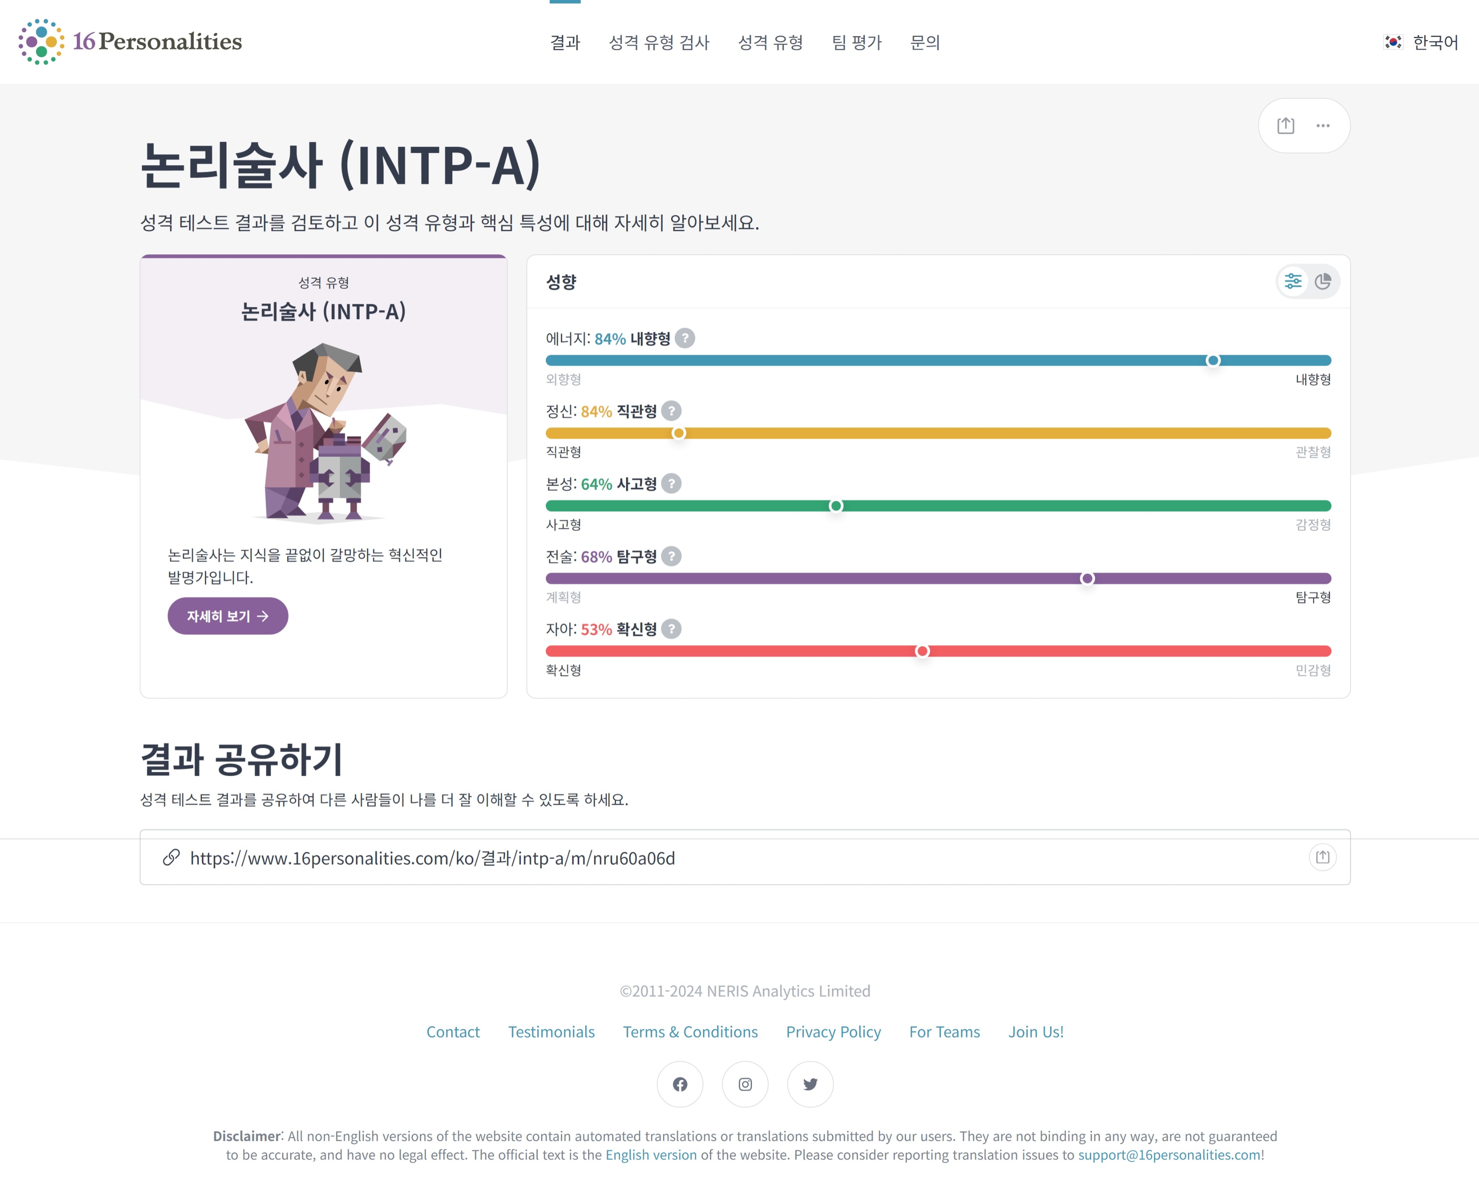Click help icon next to 확신형
Image resolution: width=1479 pixels, height=1200 pixels.
coord(671,629)
